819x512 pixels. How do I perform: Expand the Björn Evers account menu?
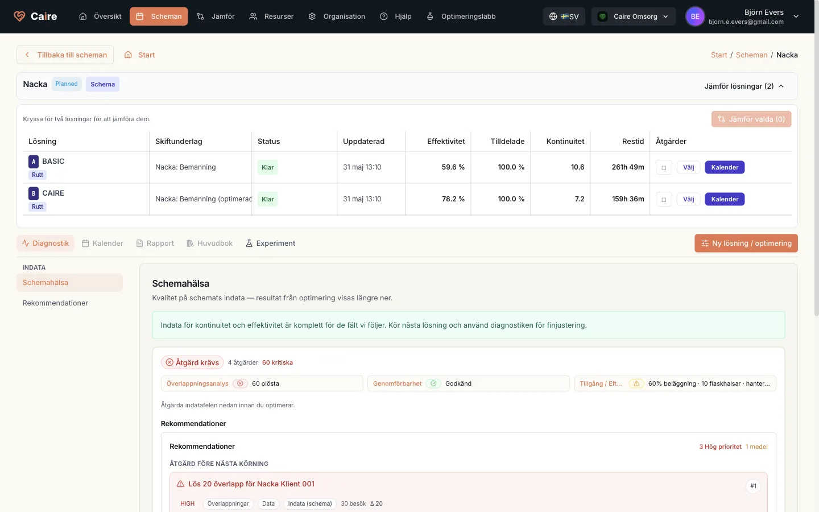pyautogui.click(x=796, y=16)
